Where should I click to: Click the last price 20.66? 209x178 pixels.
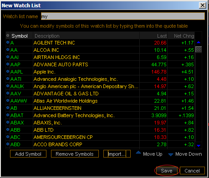[160, 43]
